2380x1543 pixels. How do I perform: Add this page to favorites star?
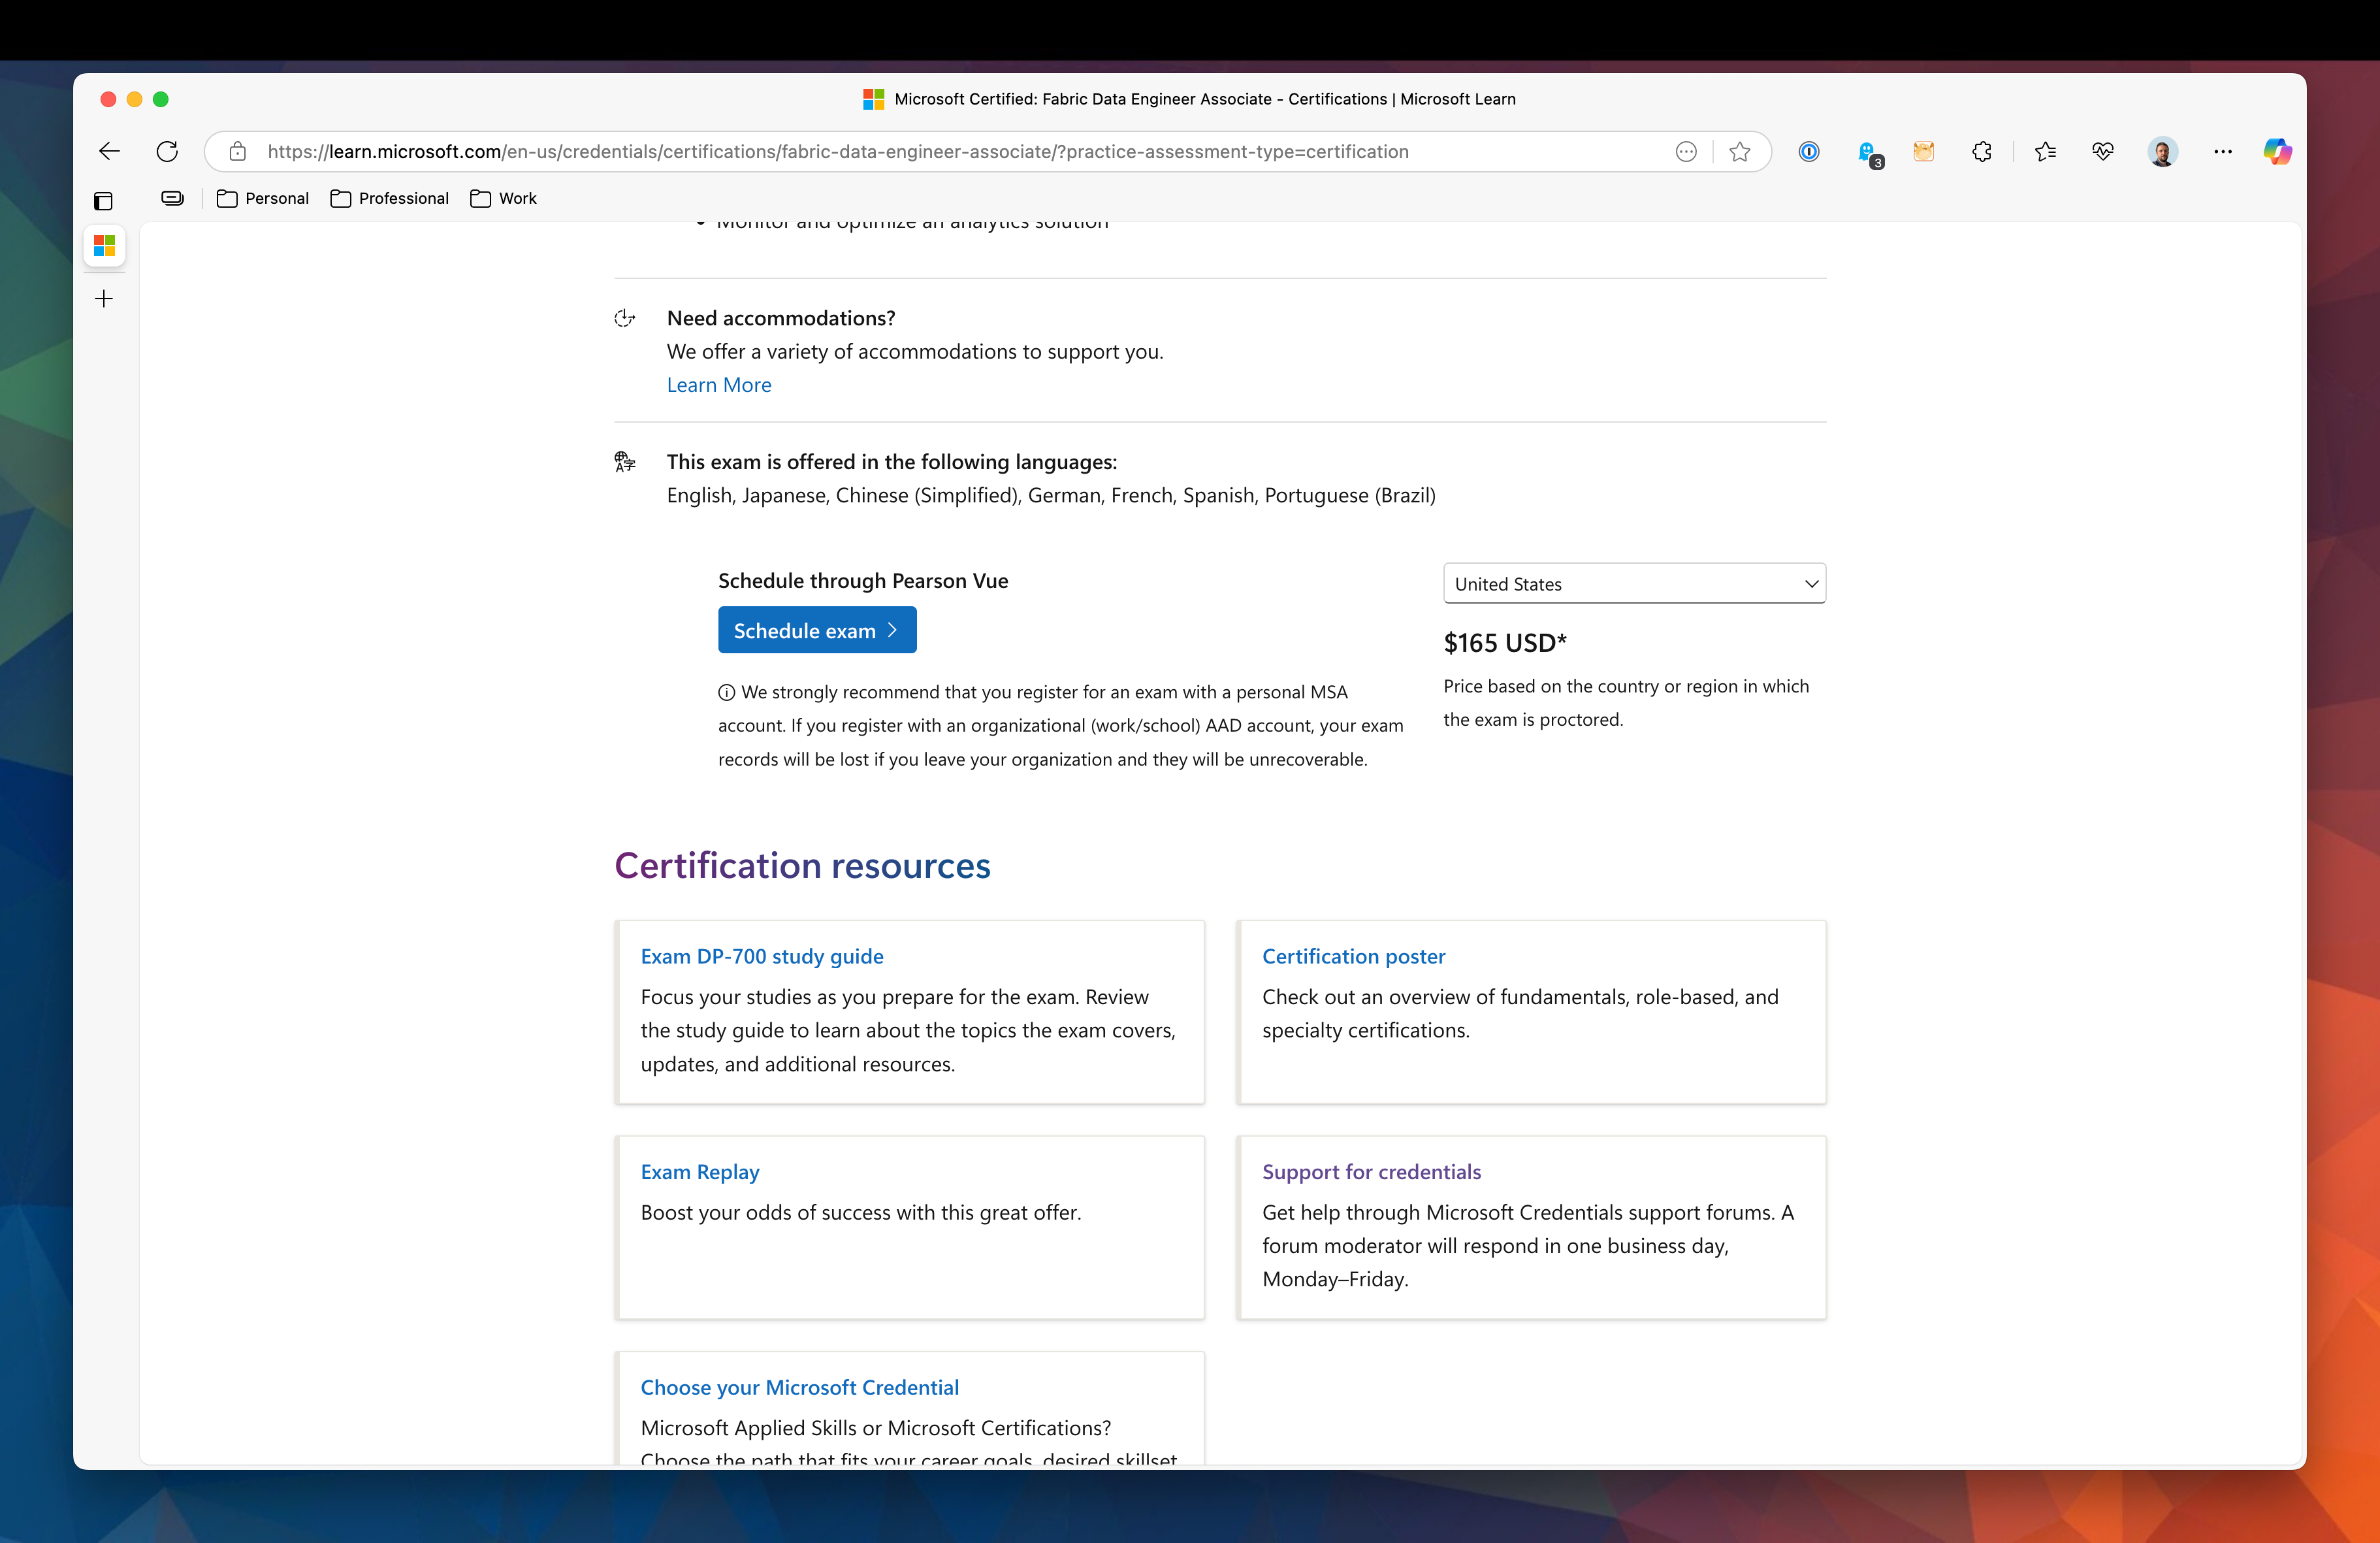point(1740,151)
